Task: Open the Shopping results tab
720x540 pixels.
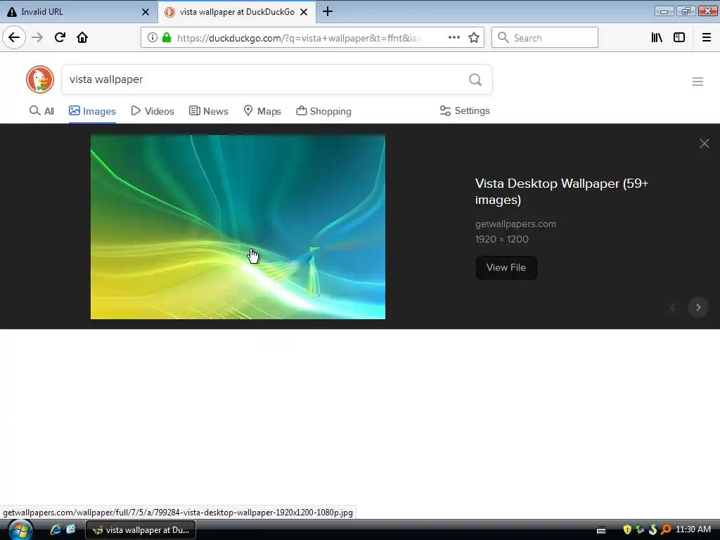Action: point(323,111)
